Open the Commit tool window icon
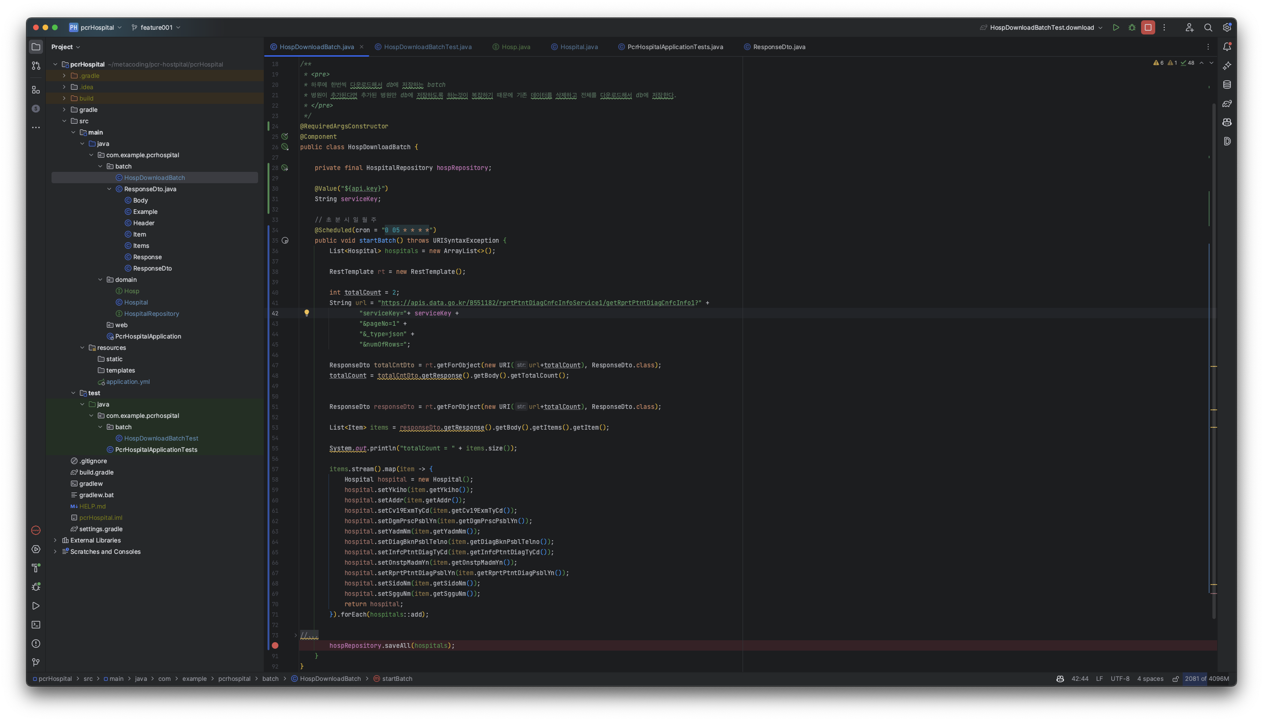 coord(36,65)
